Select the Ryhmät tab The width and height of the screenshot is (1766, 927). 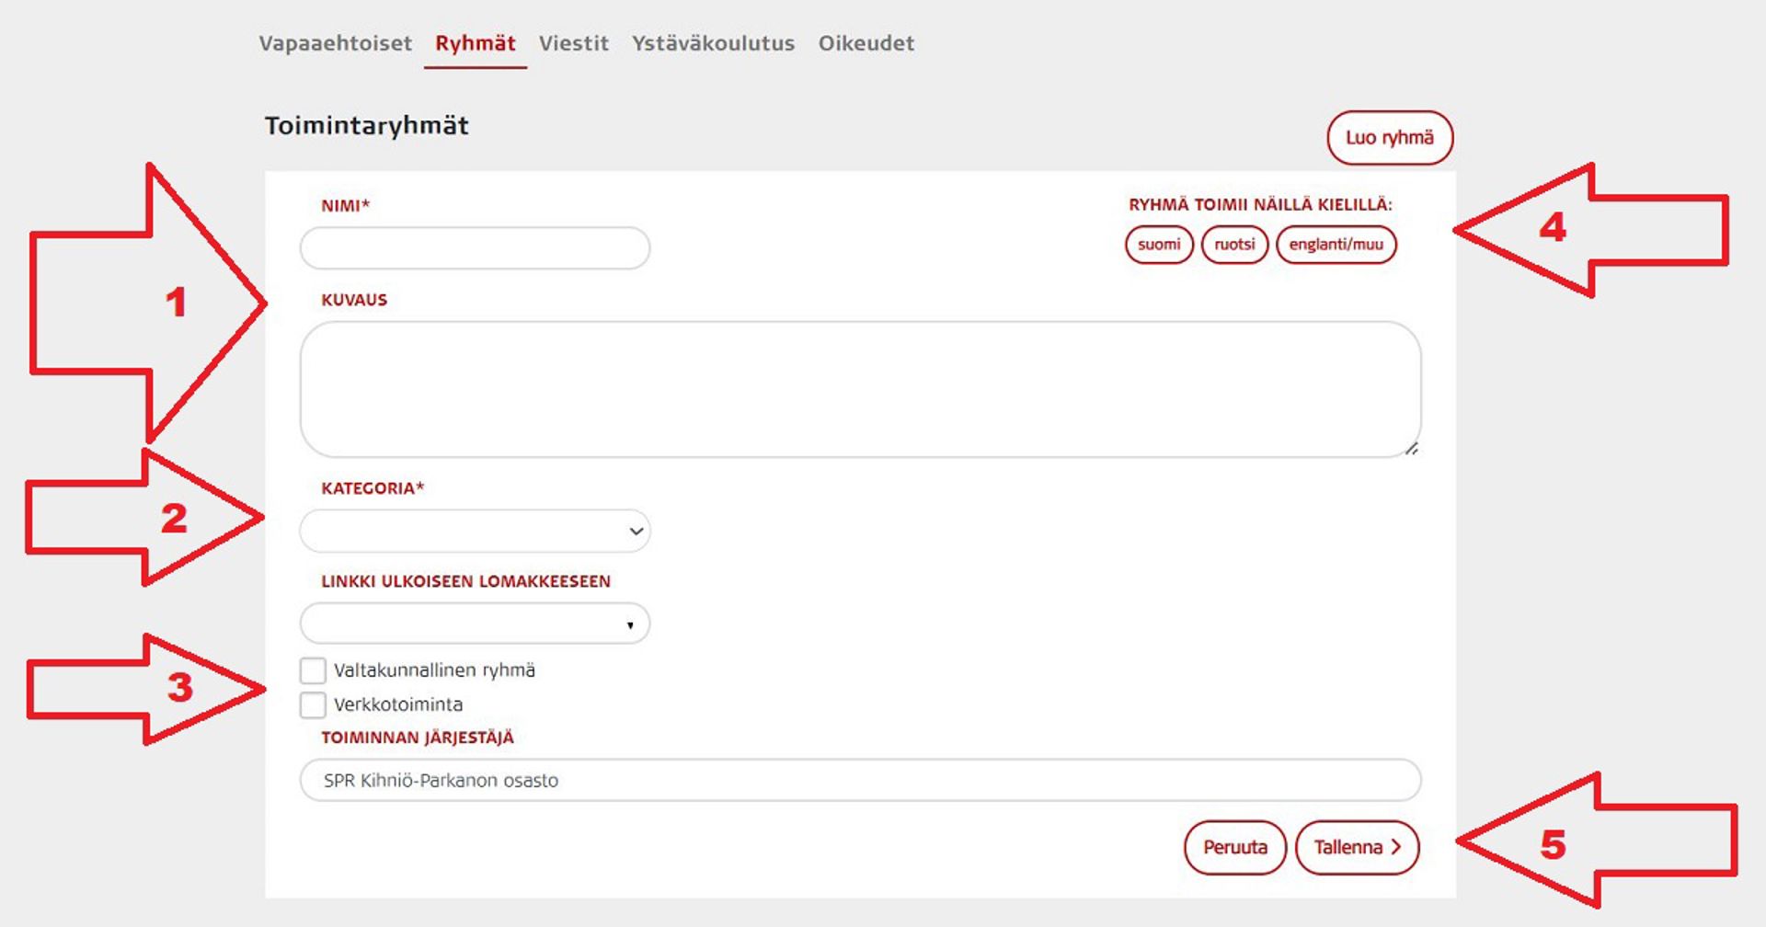(x=475, y=43)
